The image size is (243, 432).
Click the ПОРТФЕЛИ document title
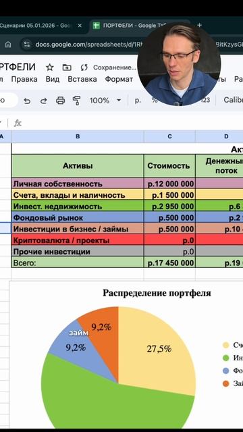click(x=18, y=67)
